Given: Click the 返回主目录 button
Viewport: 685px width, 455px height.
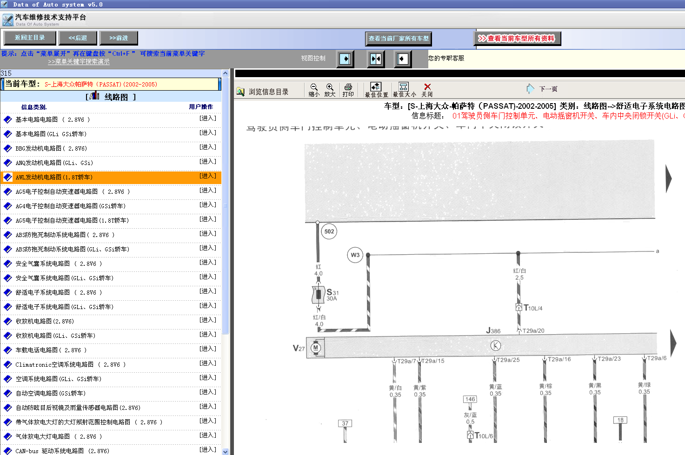Looking at the screenshot, I should point(30,38).
